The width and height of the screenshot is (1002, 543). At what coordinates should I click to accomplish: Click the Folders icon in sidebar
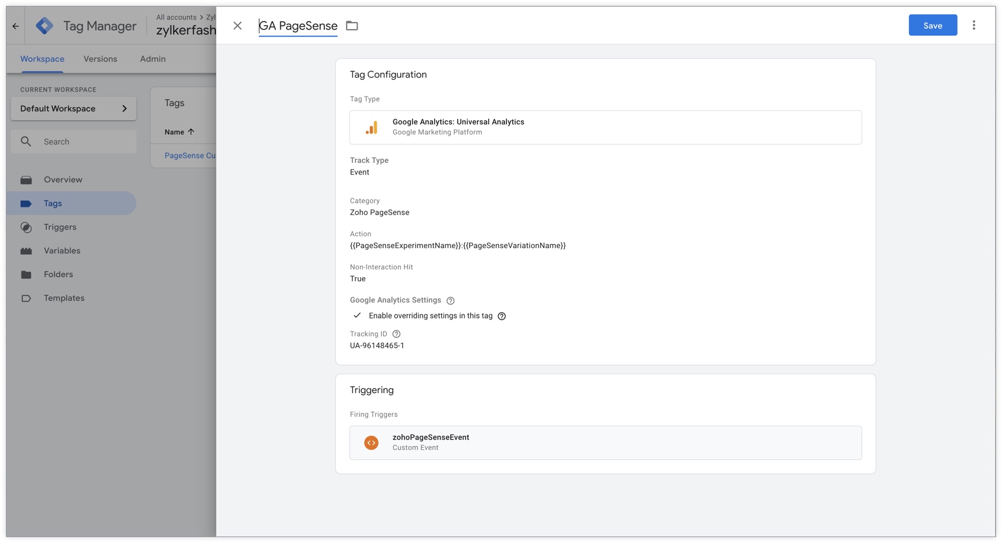click(26, 275)
